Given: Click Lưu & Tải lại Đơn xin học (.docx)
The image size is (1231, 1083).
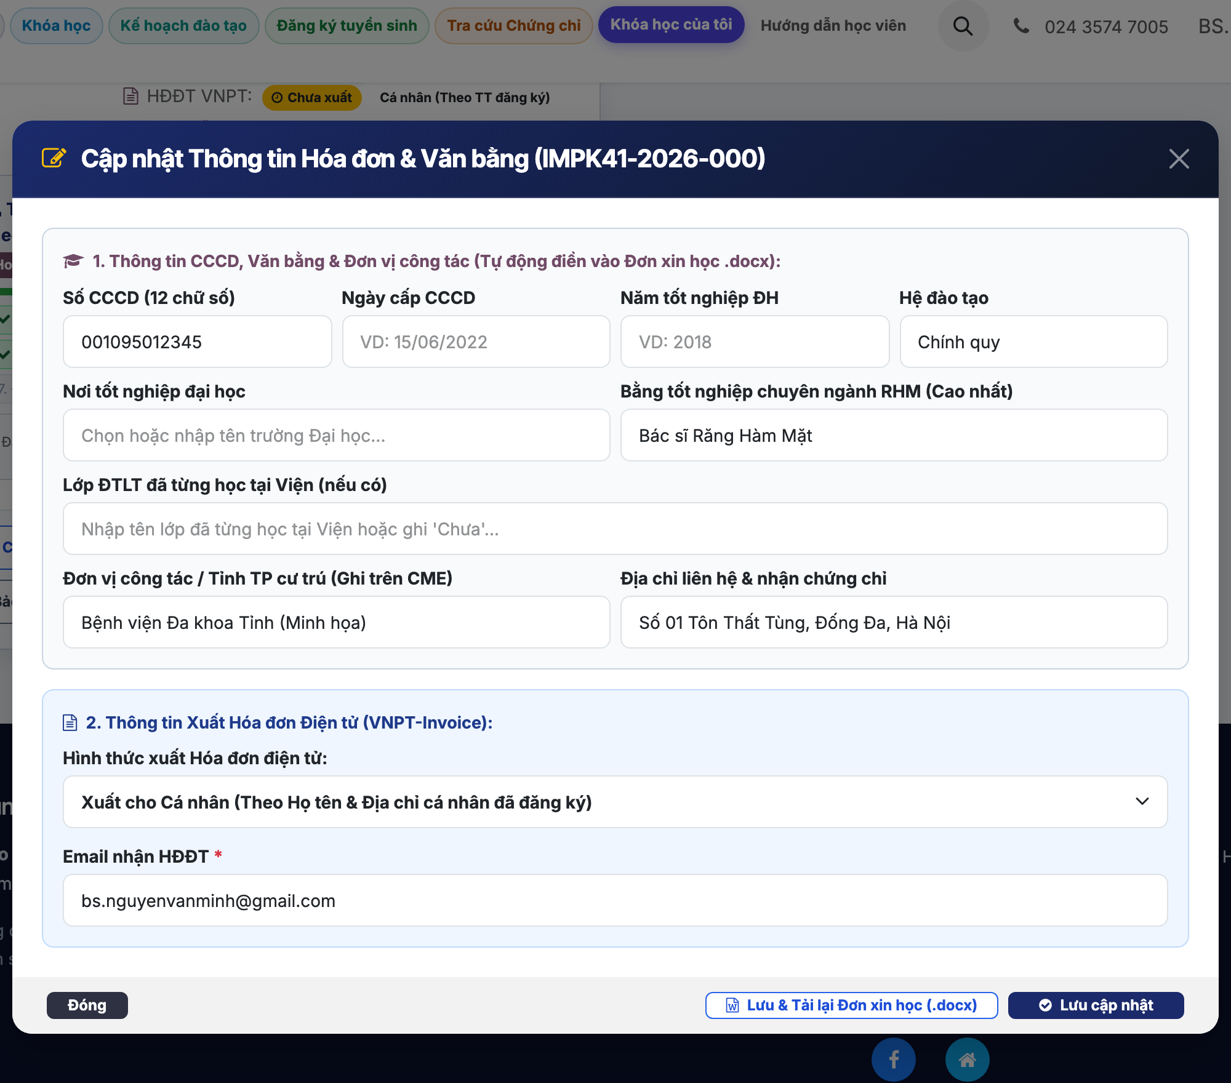Looking at the screenshot, I should (x=852, y=1005).
